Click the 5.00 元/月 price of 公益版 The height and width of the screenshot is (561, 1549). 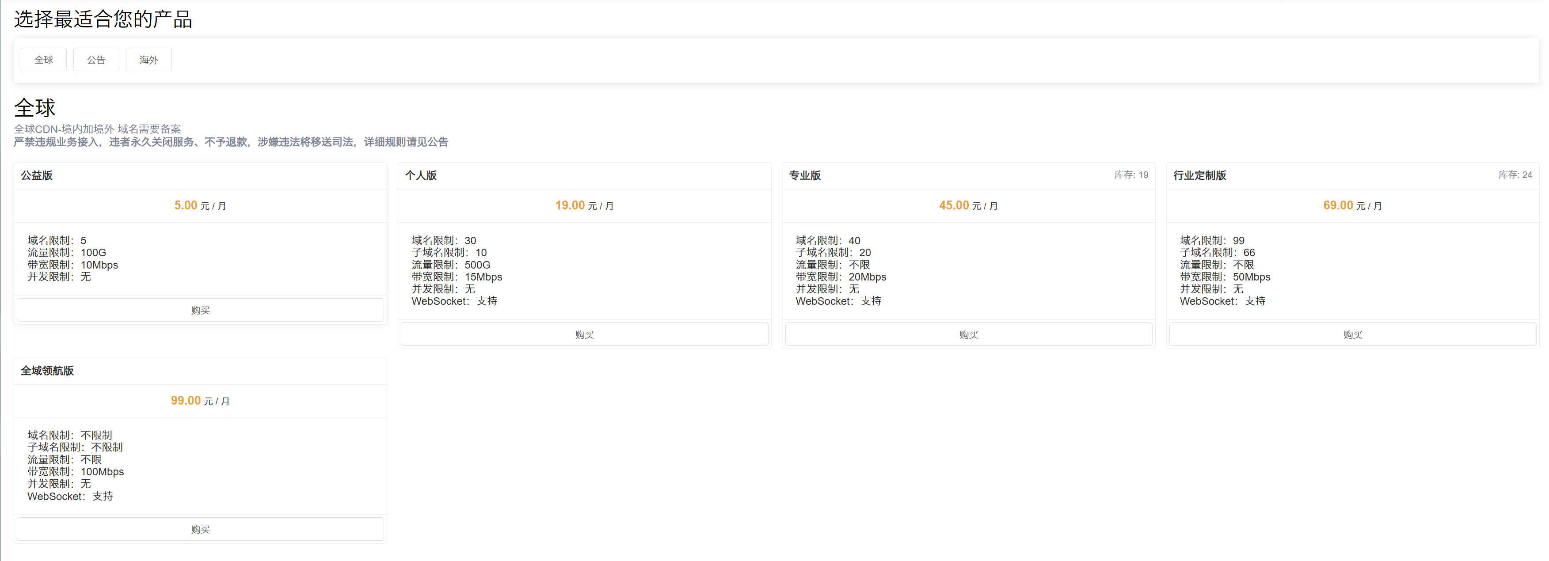click(200, 205)
